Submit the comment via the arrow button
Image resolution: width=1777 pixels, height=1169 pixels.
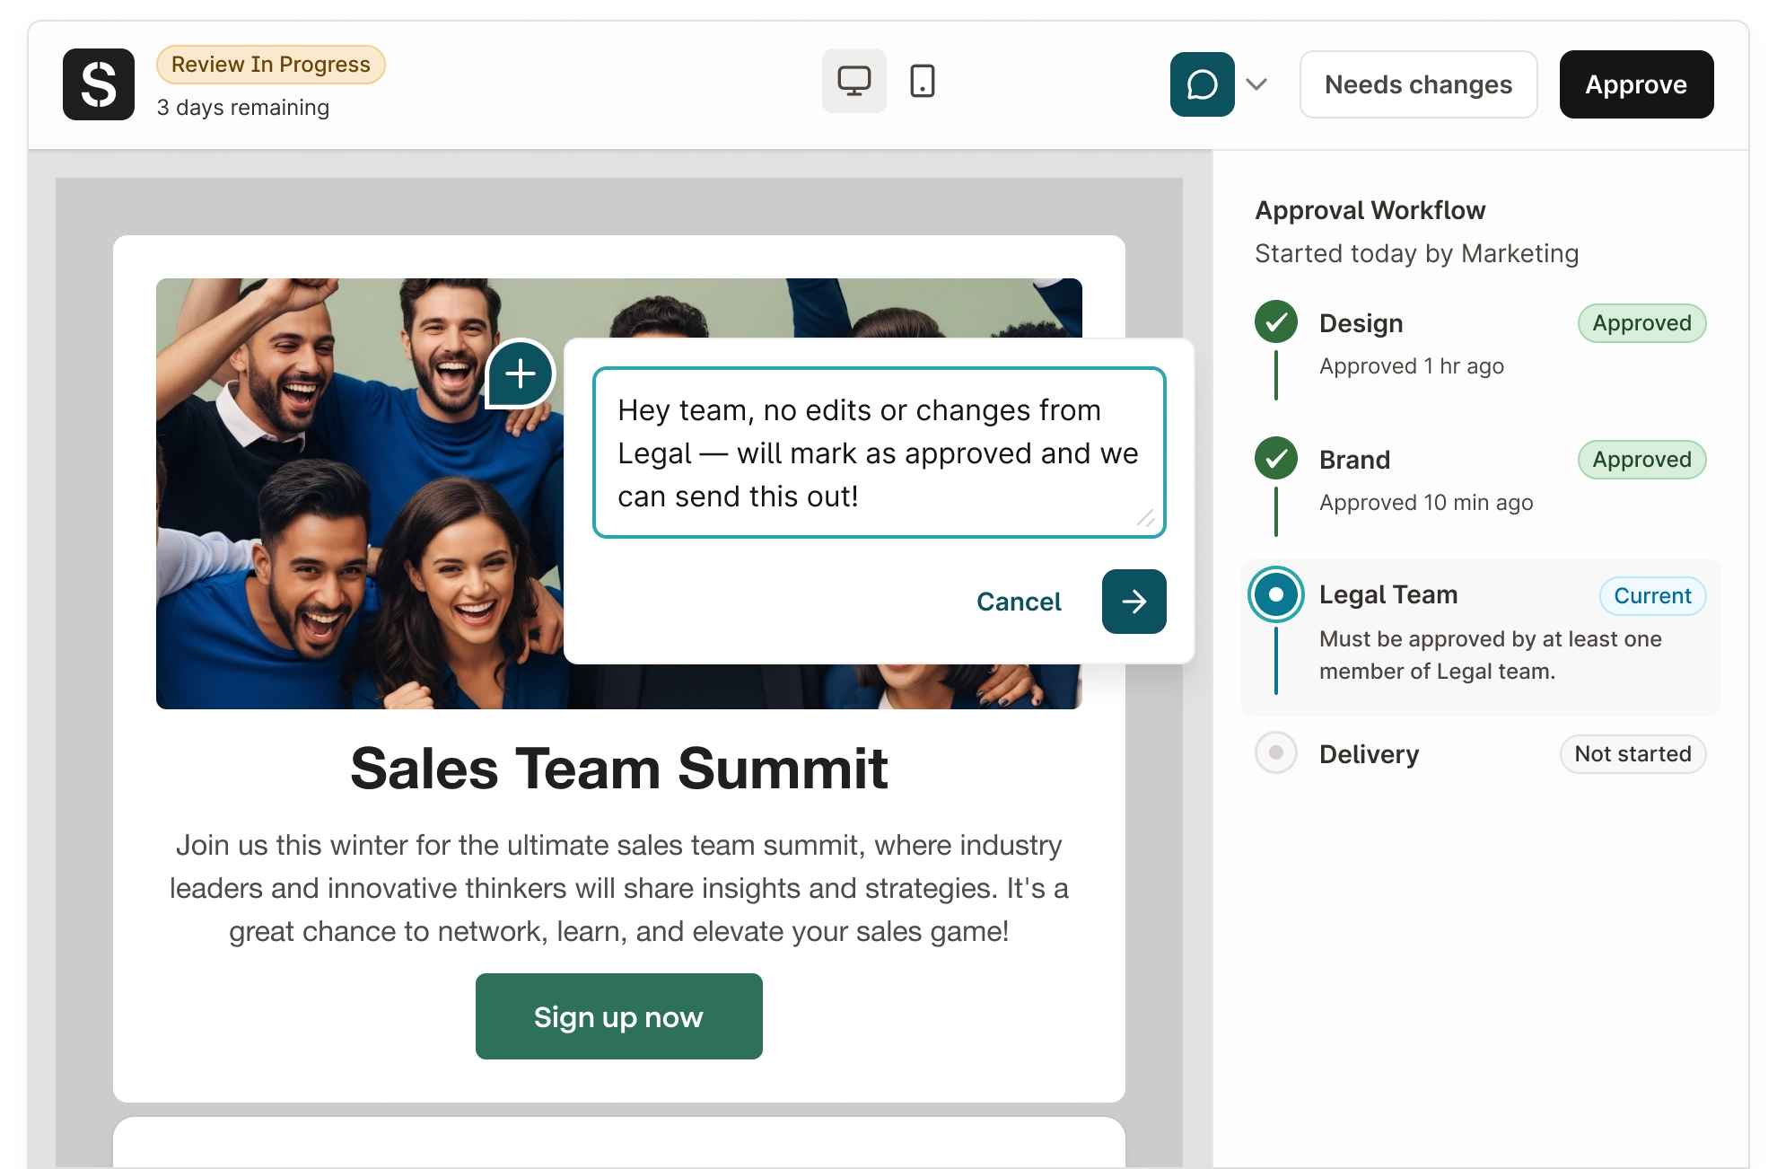pyautogui.click(x=1132, y=602)
